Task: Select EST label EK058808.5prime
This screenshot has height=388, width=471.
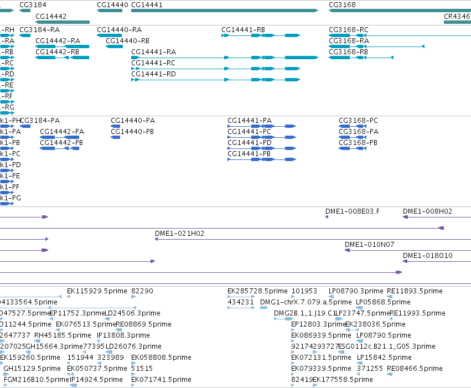Action: click(161, 358)
